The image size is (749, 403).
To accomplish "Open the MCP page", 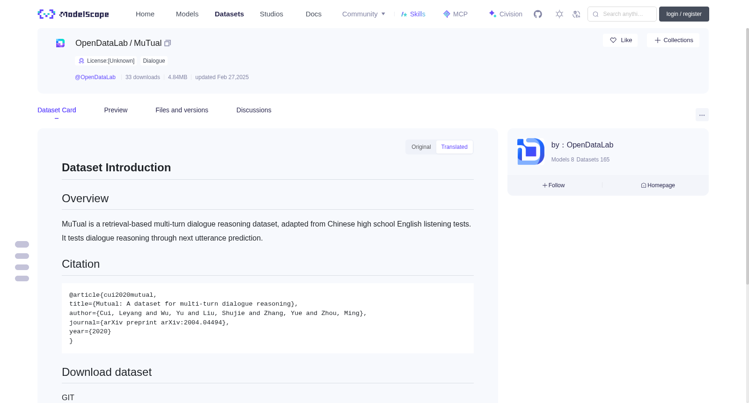I will [455, 14].
